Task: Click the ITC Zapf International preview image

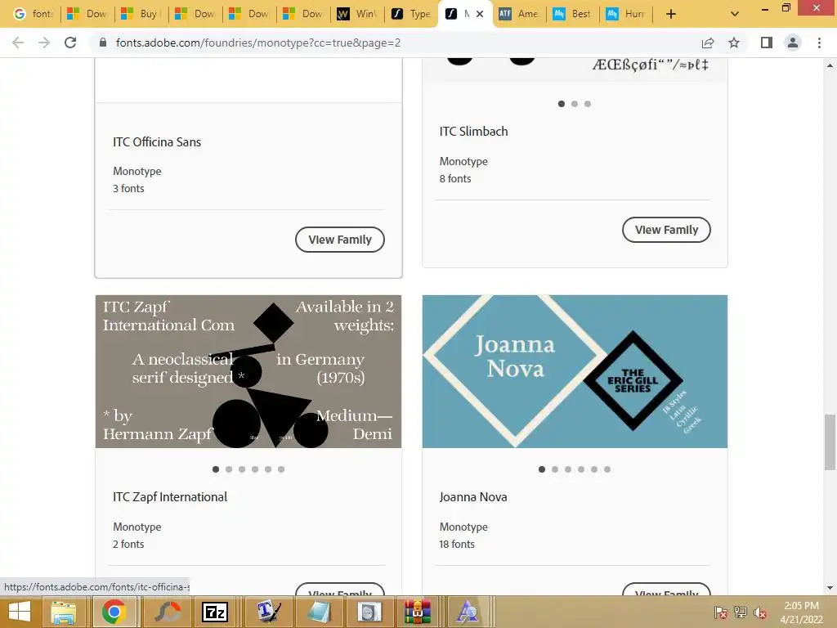Action: click(x=248, y=372)
